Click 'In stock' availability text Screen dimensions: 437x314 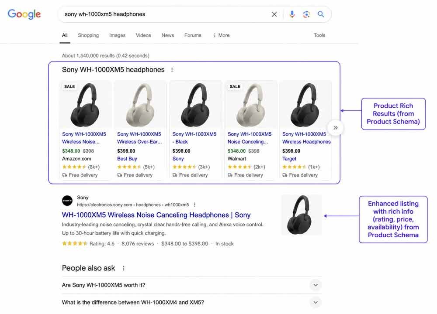(224, 244)
